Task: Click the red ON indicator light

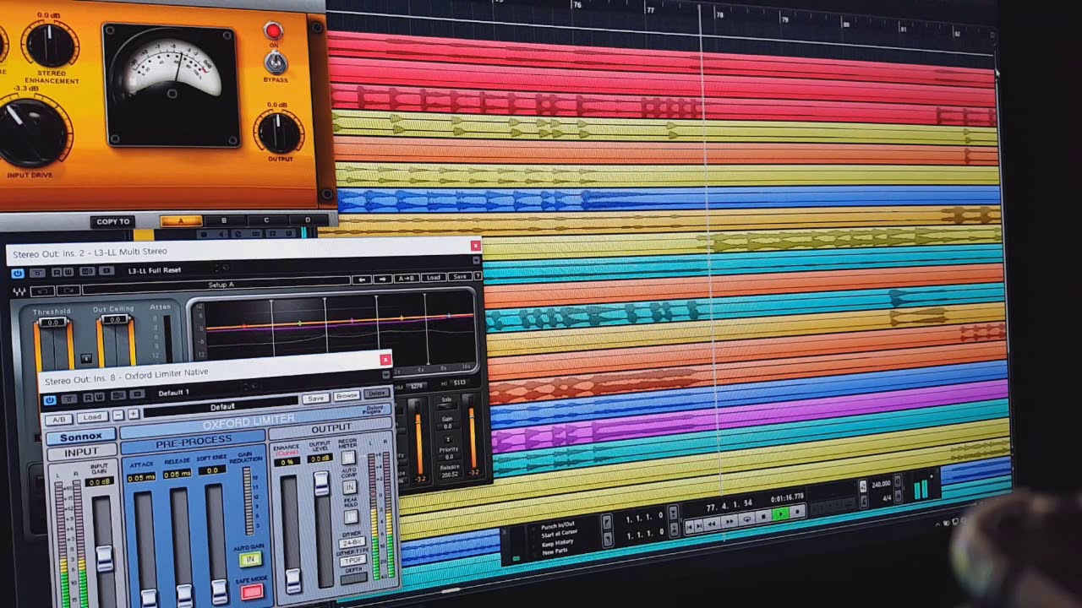Action: 272,32
